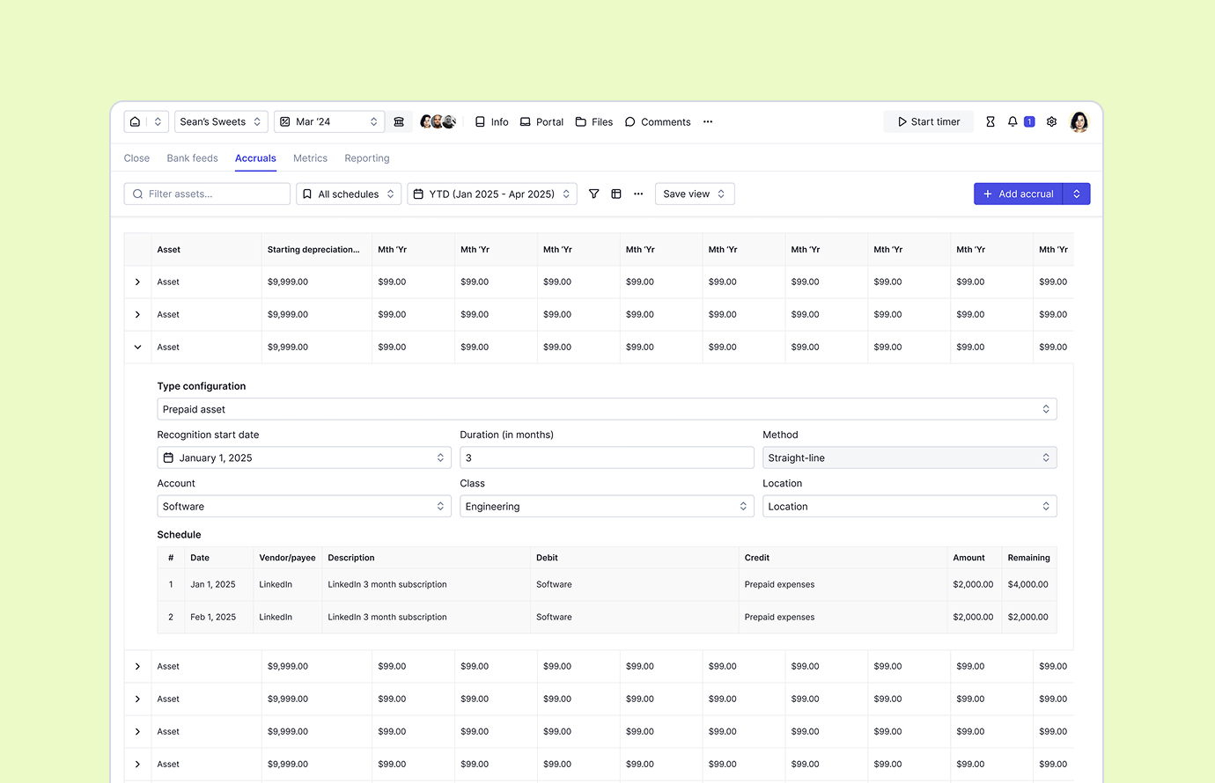This screenshot has height=783, width=1215.
Task: Open the notifications bell
Action: 1012,121
